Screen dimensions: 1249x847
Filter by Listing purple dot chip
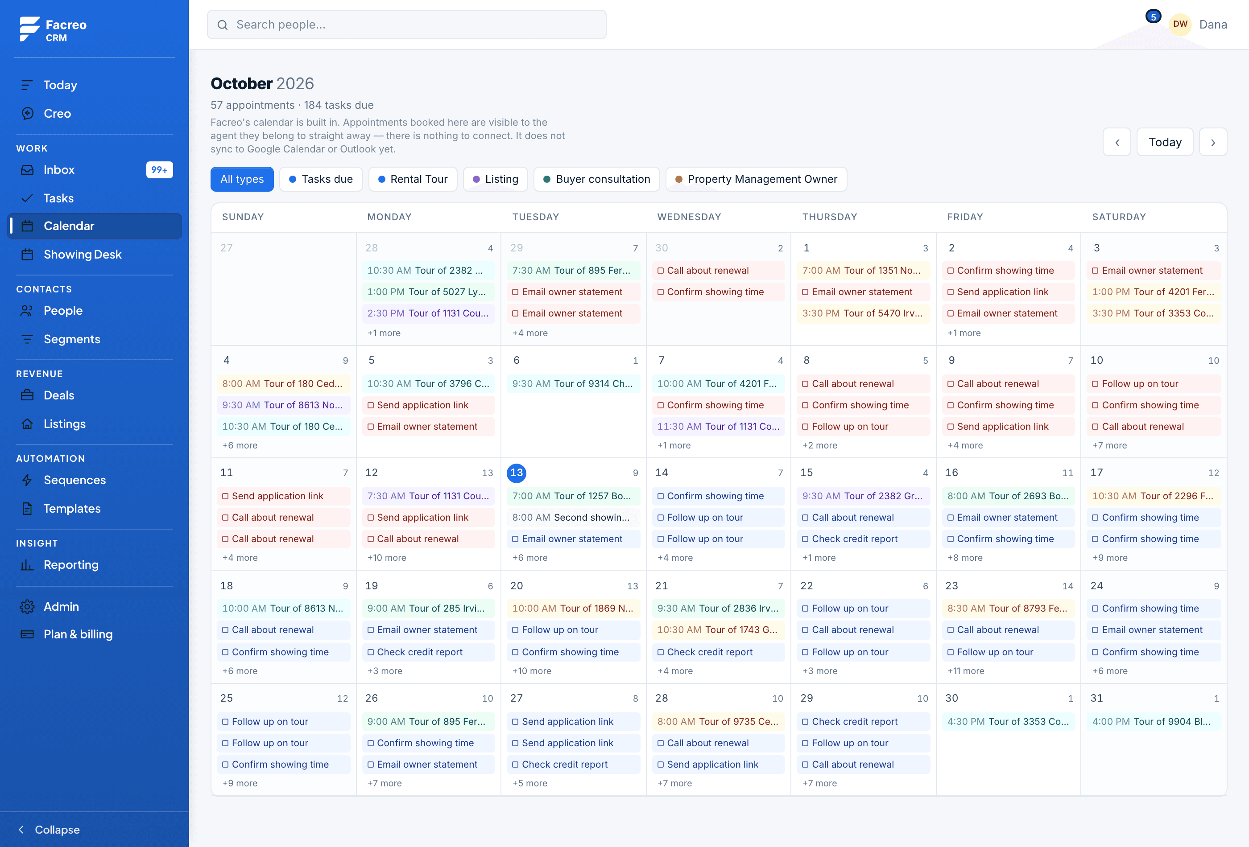point(495,179)
